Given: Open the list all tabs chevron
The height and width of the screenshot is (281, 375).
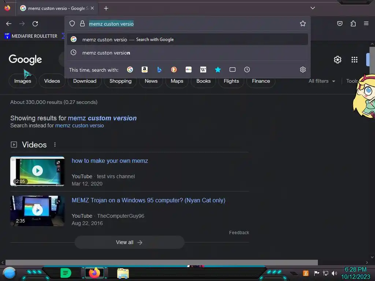Looking at the screenshot, I should [313, 8].
